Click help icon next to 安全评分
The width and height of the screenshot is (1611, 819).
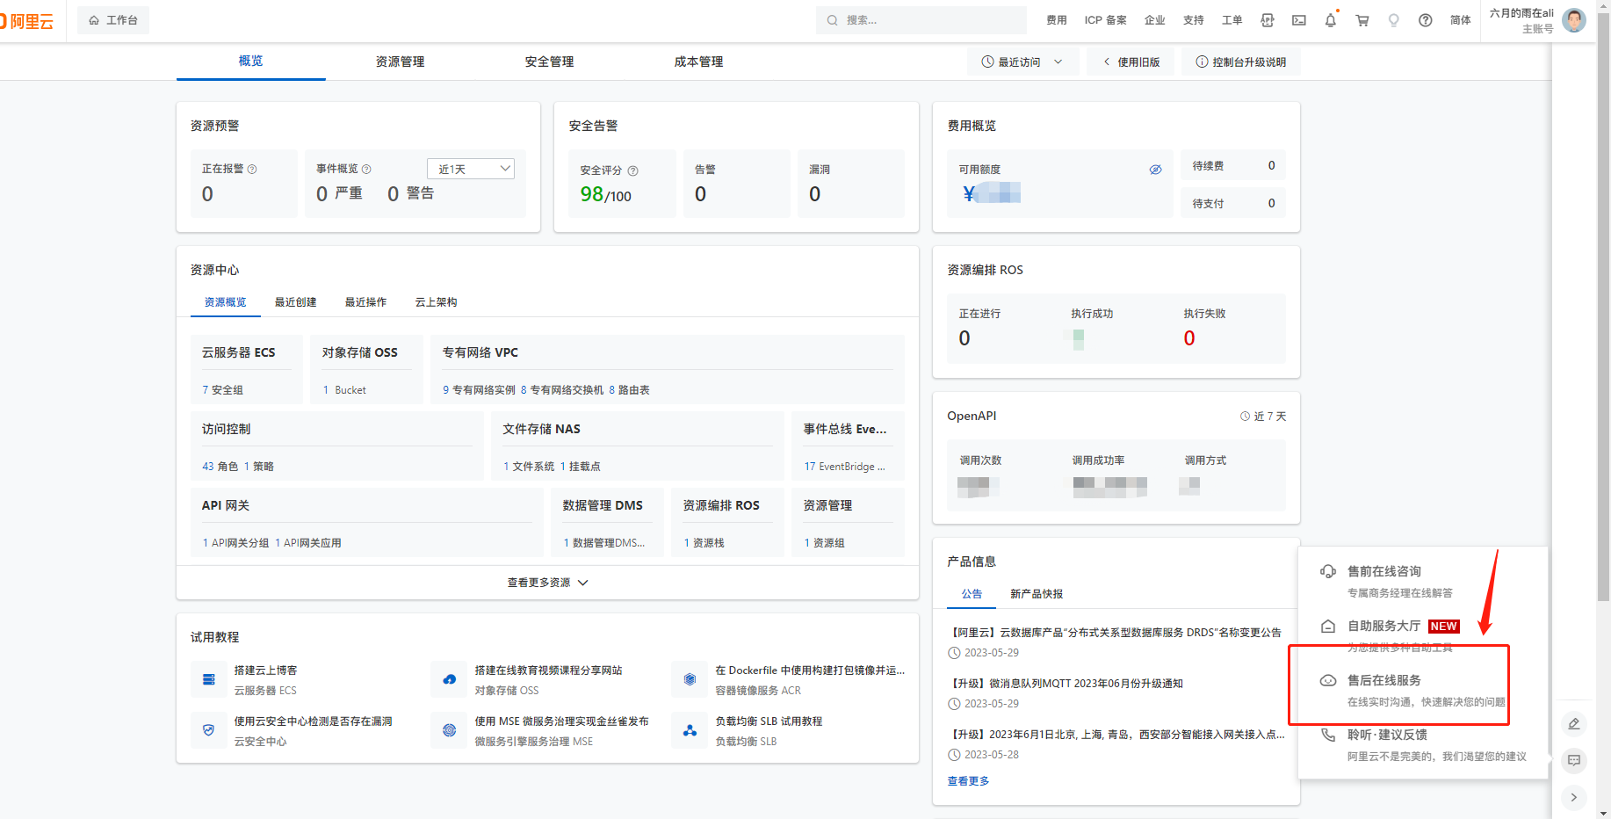(632, 170)
